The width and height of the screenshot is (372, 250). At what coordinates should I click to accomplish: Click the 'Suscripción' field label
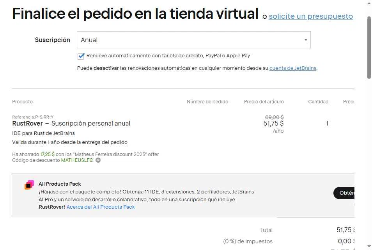(x=52, y=40)
